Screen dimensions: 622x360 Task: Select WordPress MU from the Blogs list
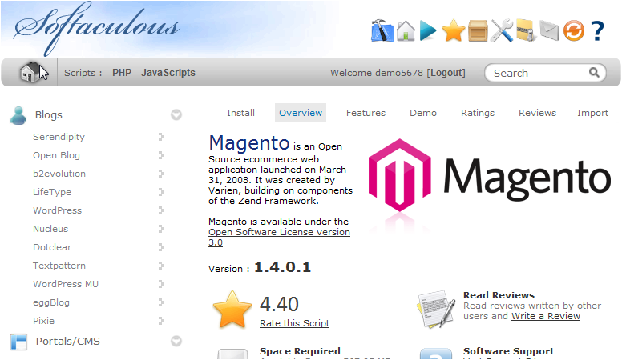pos(66,284)
